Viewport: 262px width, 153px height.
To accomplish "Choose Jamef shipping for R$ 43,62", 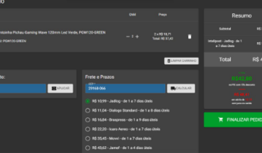I will [88, 148].
